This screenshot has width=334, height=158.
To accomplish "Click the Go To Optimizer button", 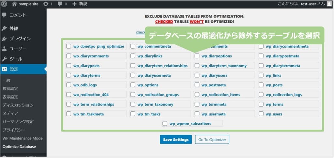I will point(212,139).
